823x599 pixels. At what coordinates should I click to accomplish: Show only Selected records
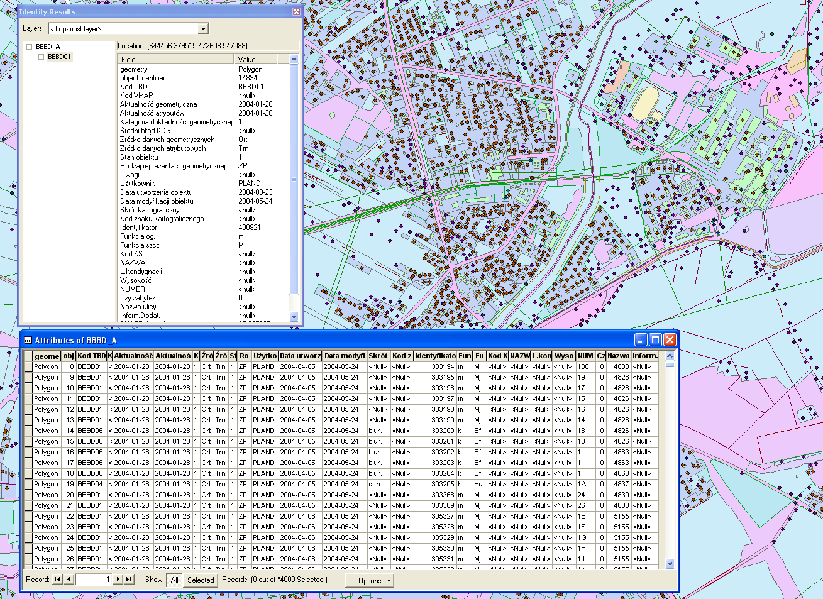201,580
